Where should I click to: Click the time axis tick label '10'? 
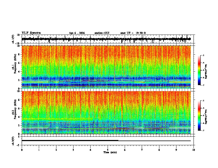pos(194,150)
